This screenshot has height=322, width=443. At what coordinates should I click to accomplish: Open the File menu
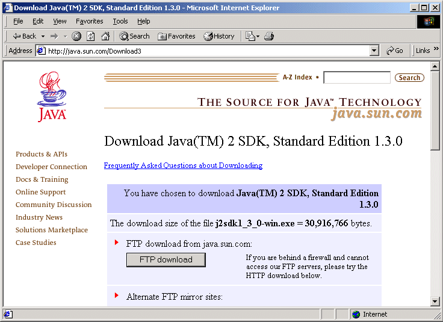pyautogui.click(x=18, y=21)
